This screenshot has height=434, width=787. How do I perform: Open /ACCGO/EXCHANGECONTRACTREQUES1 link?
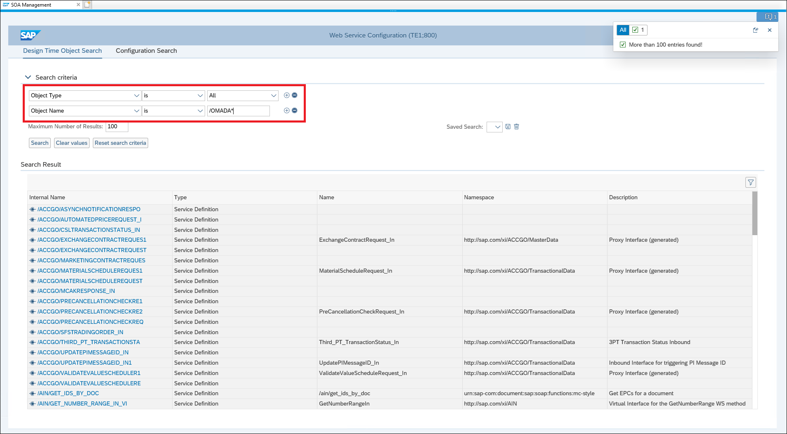(92, 240)
